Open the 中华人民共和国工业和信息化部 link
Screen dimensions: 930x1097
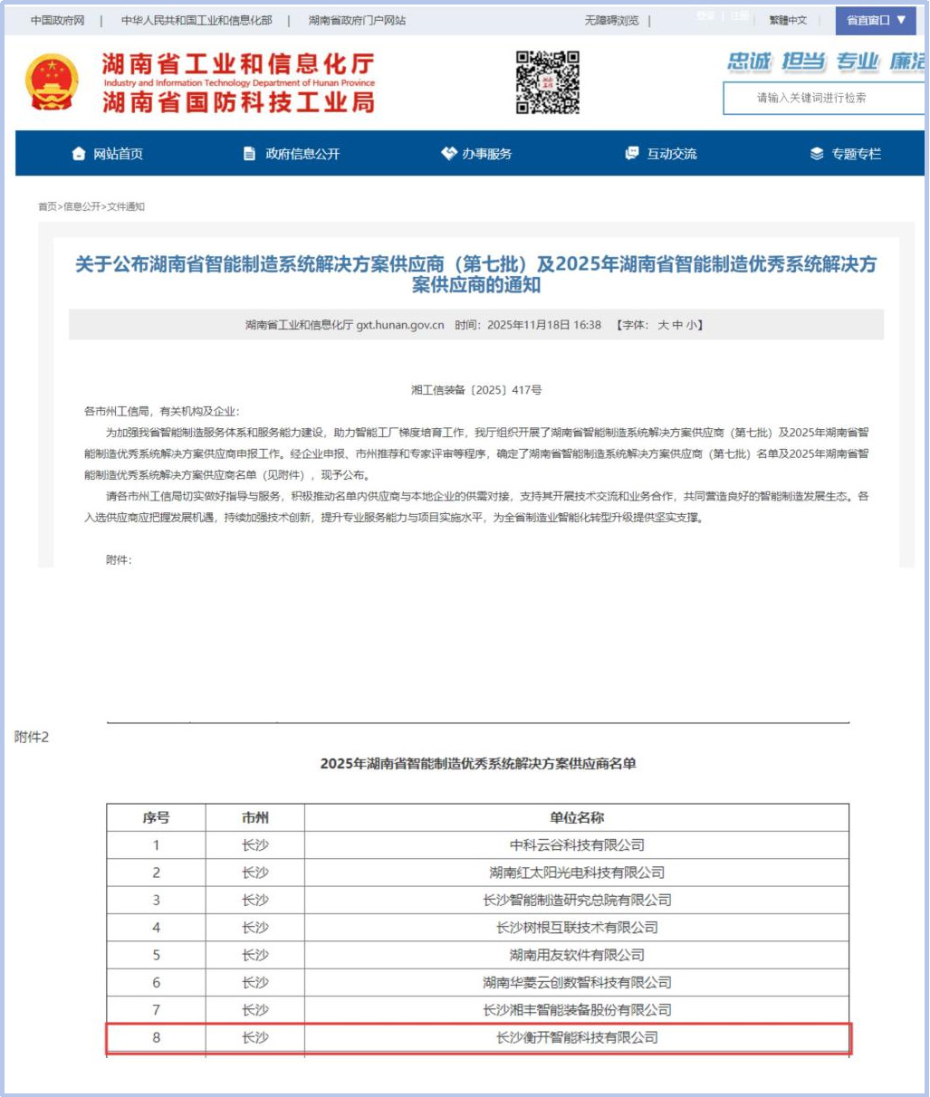tap(195, 20)
